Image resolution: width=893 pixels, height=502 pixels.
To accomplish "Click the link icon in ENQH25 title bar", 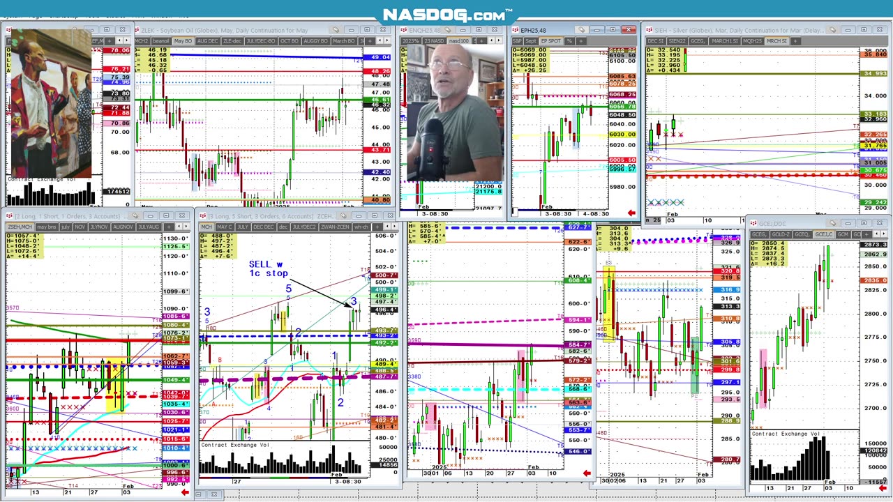I will coord(449,30).
